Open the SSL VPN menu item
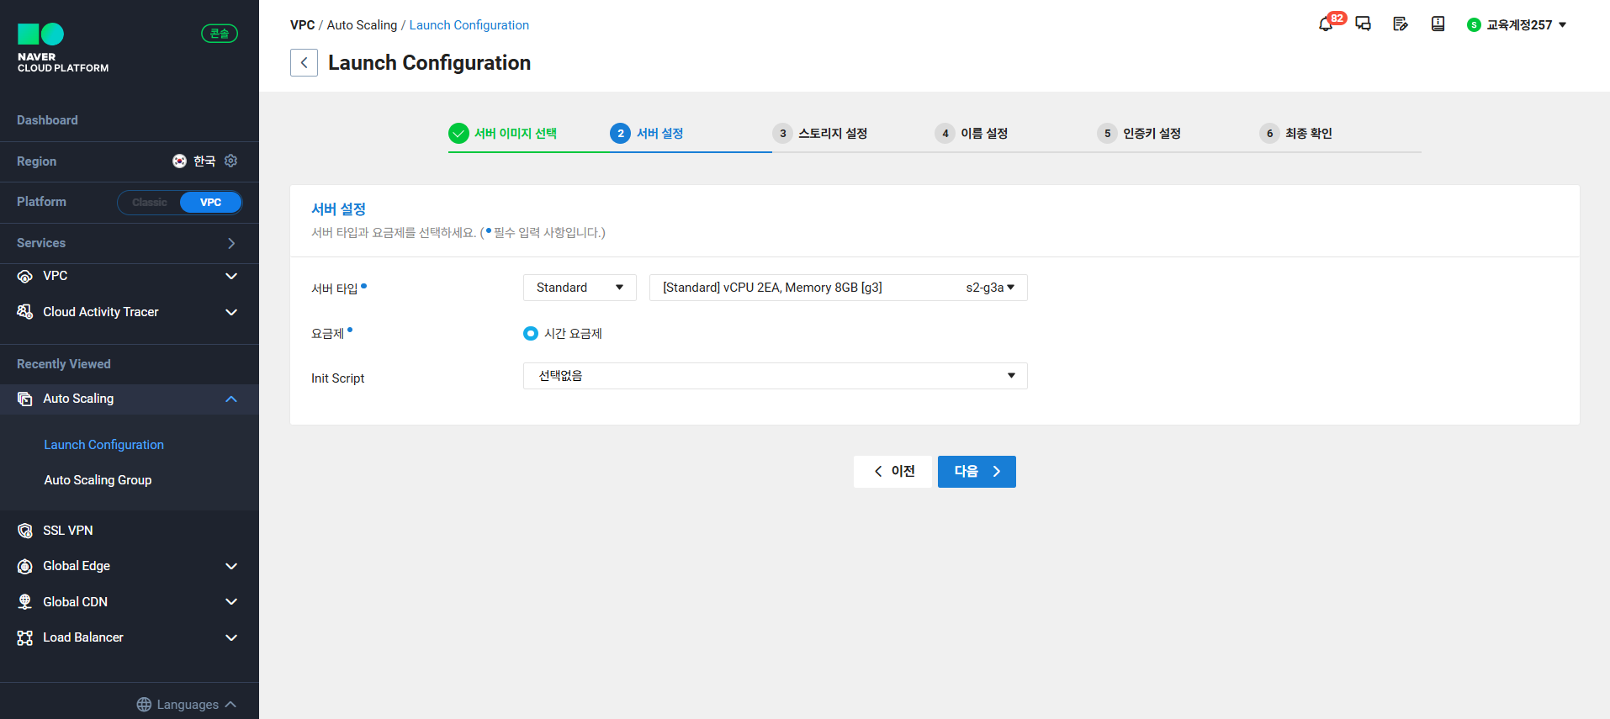The image size is (1610, 719). (68, 531)
